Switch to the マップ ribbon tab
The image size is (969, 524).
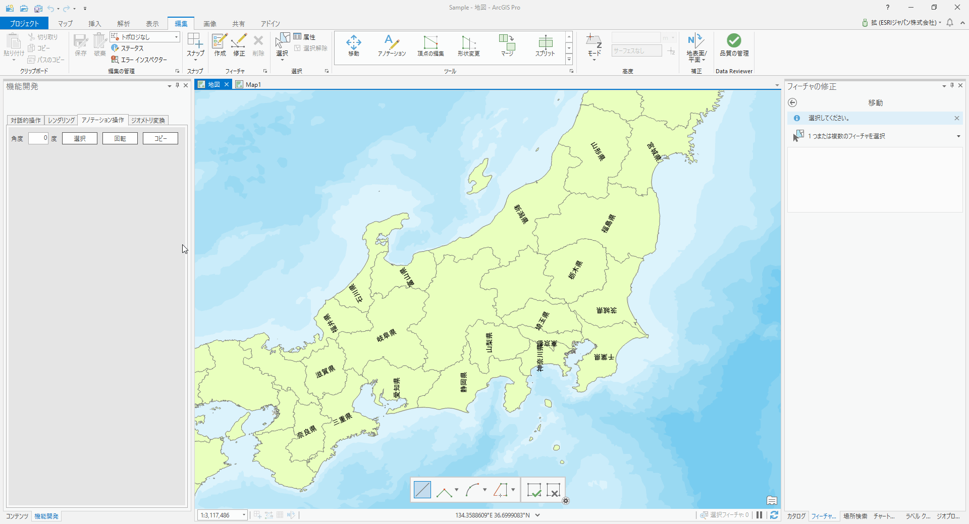tap(65, 24)
